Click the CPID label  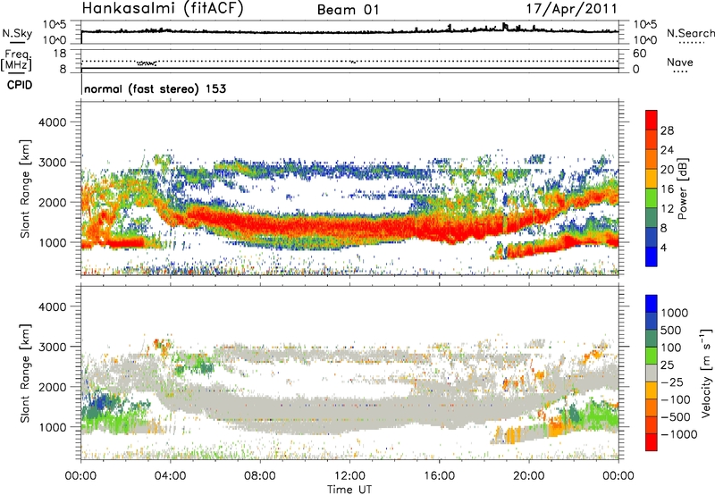pyautogui.click(x=19, y=85)
